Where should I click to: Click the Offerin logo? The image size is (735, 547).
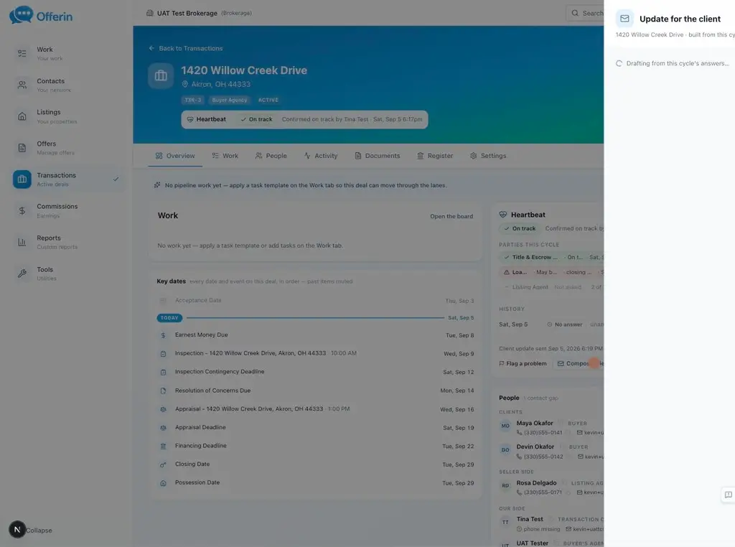coord(41,16)
